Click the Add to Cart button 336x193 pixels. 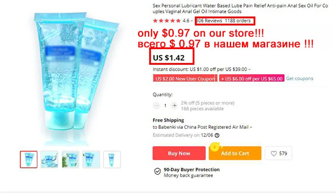point(235,153)
